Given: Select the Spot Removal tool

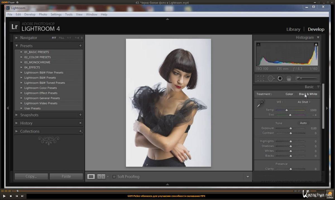Looking at the screenshot, I should click(271, 78).
